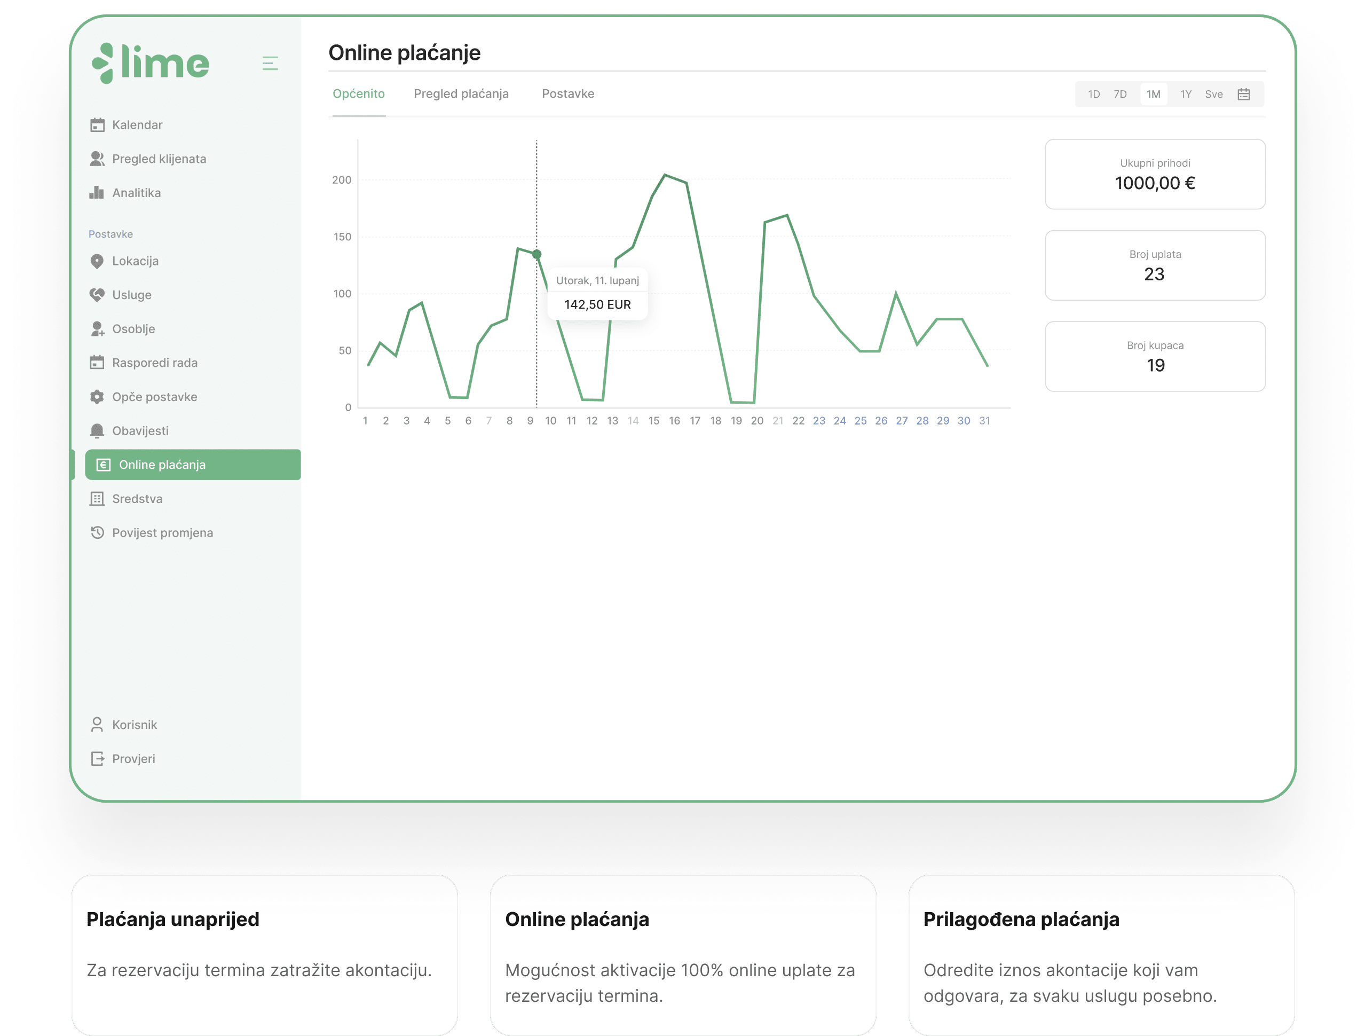Click the lime logo
This screenshot has height=1036, width=1365.
coord(150,62)
